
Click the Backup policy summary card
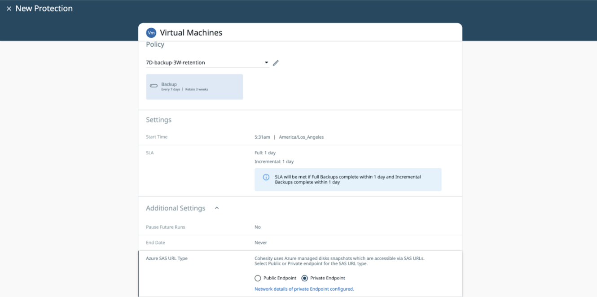point(194,87)
